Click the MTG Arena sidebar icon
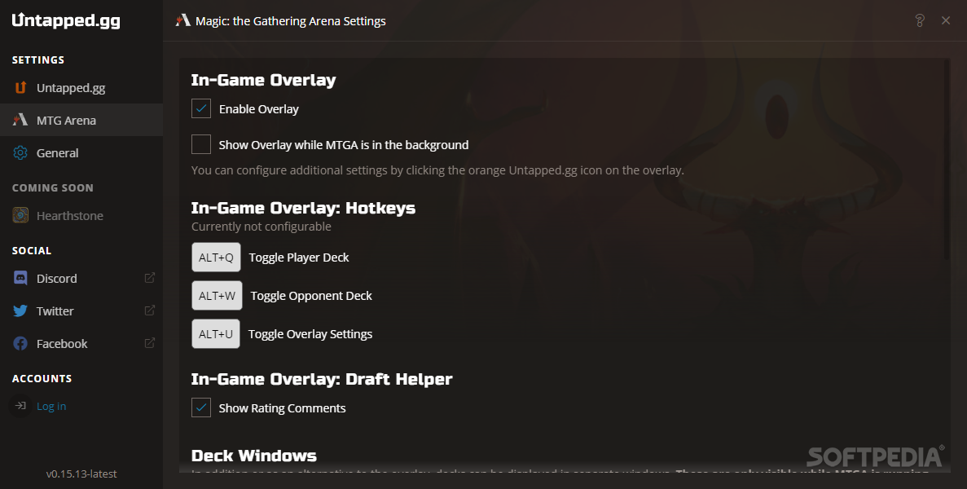Viewport: 967px width, 489px height. [x=20, y=121]
